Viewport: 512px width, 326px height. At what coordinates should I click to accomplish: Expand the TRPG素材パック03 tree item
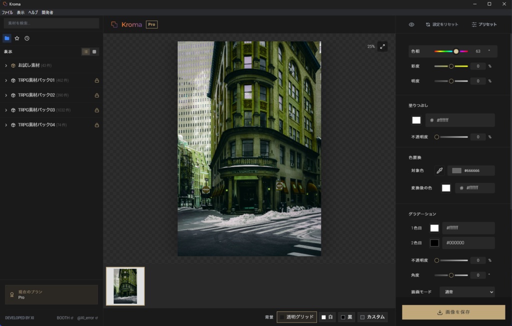point(6,110)
